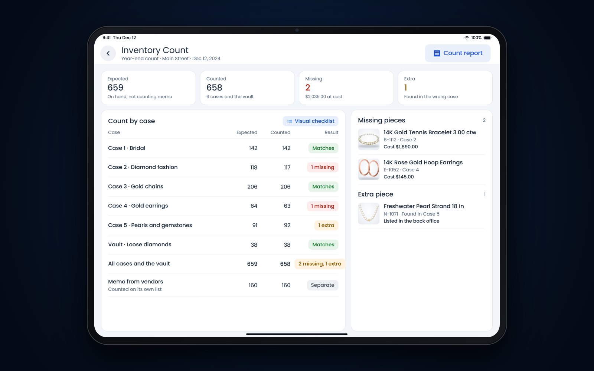Open the rose gold hoop earrings thumbnail
Screen dimensions: 594x371
click(369, 169)
